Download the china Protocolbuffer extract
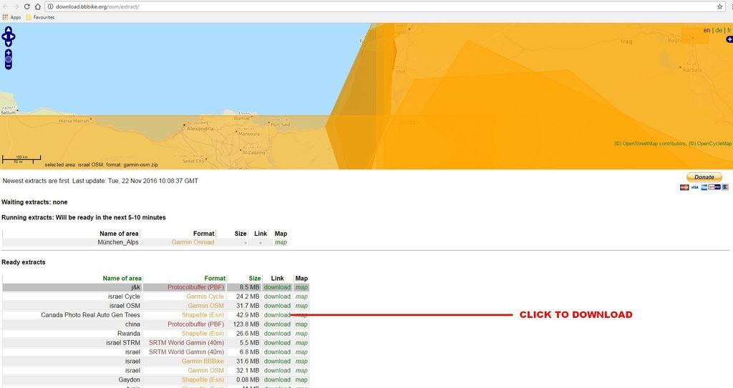The width and height of the screenshot is (733, 388). coord(277,324)
